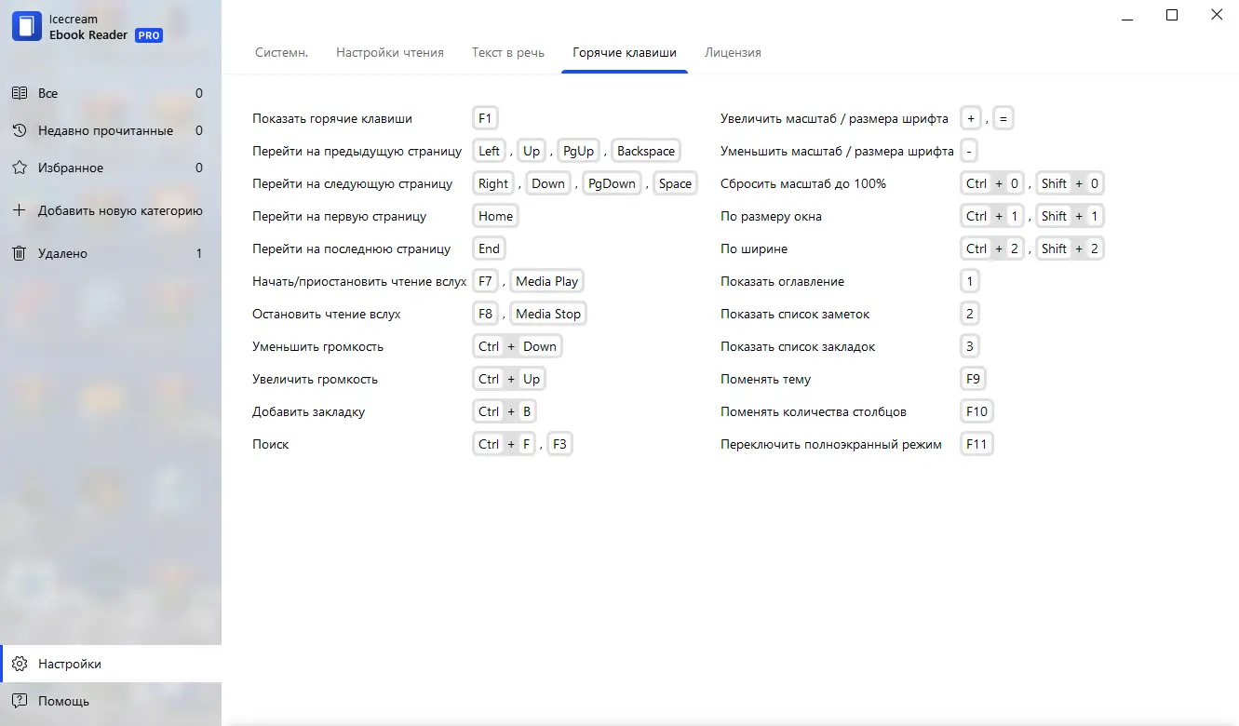Click the book icon next to Все
This screenshot has width=1239, height=726.
19,93
